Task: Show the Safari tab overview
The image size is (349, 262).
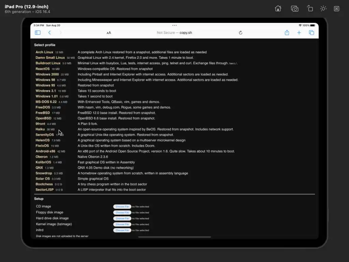Action: pos(312,32)
